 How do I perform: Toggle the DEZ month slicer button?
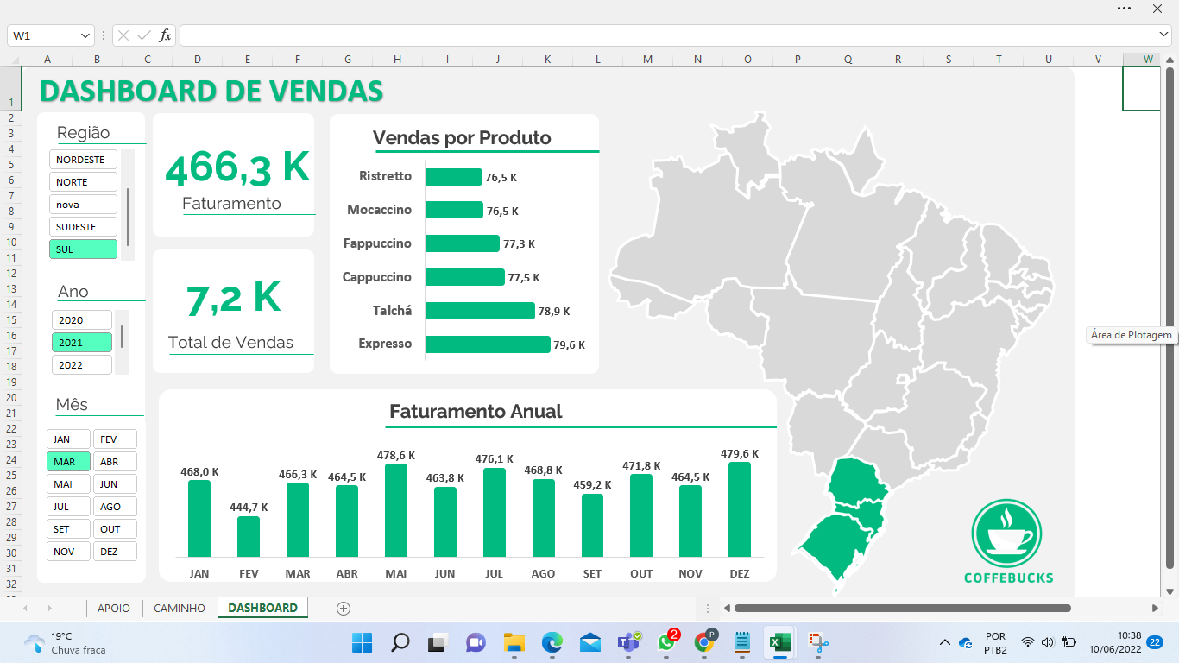point(115,552)
